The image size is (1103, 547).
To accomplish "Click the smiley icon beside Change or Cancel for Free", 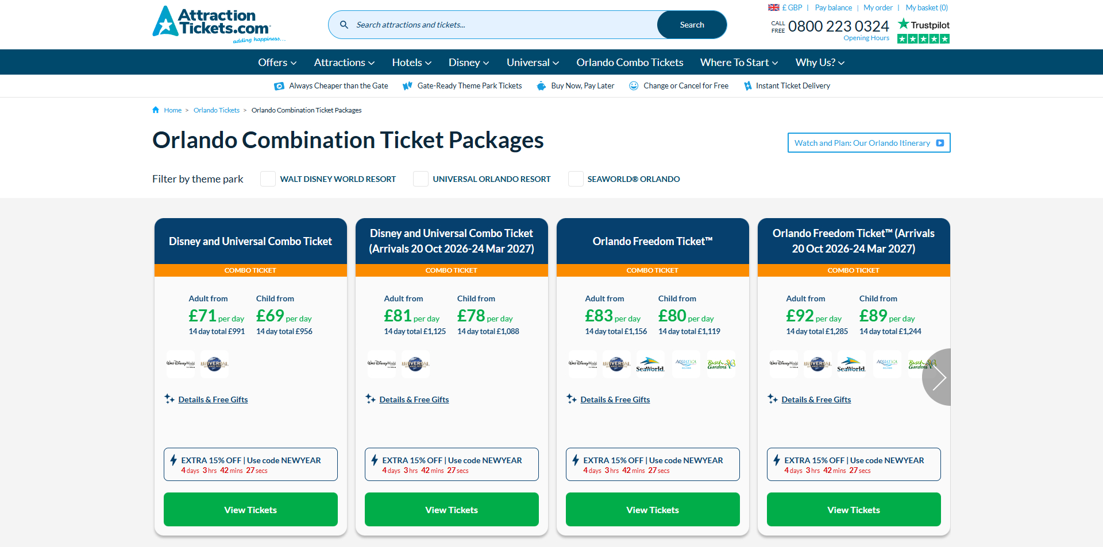I will coord(634,86).
